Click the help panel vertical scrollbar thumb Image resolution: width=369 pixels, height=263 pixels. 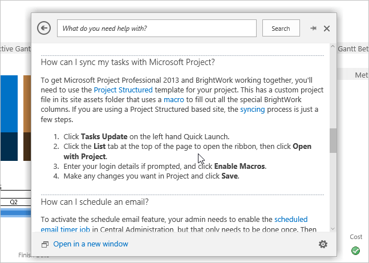tap(332, 139)
